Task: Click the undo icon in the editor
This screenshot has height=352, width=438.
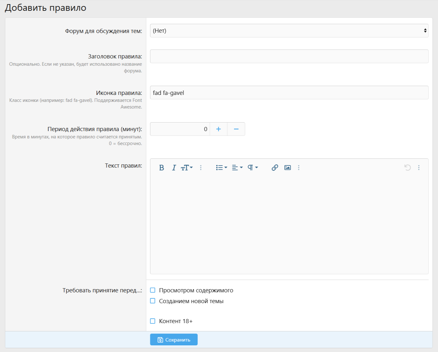Action: tap(408, 168)
